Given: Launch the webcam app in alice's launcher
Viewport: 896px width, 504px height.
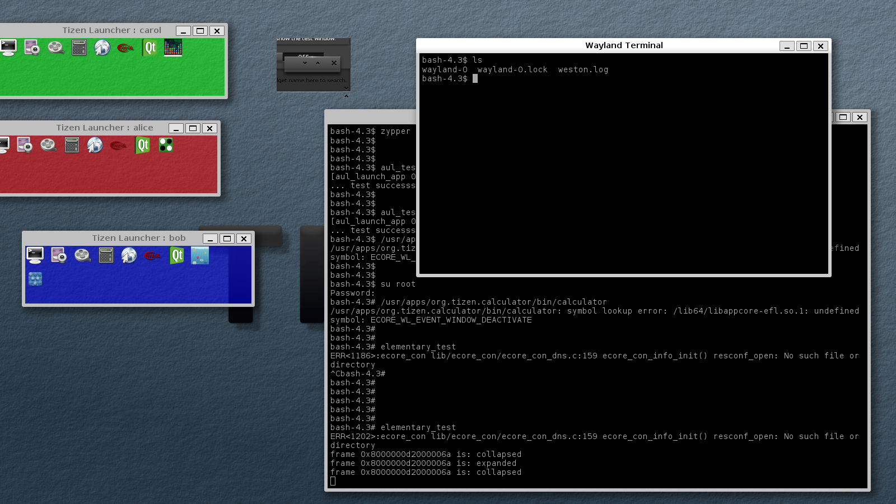Looking at the screenshot, I should tap(25, 145).
